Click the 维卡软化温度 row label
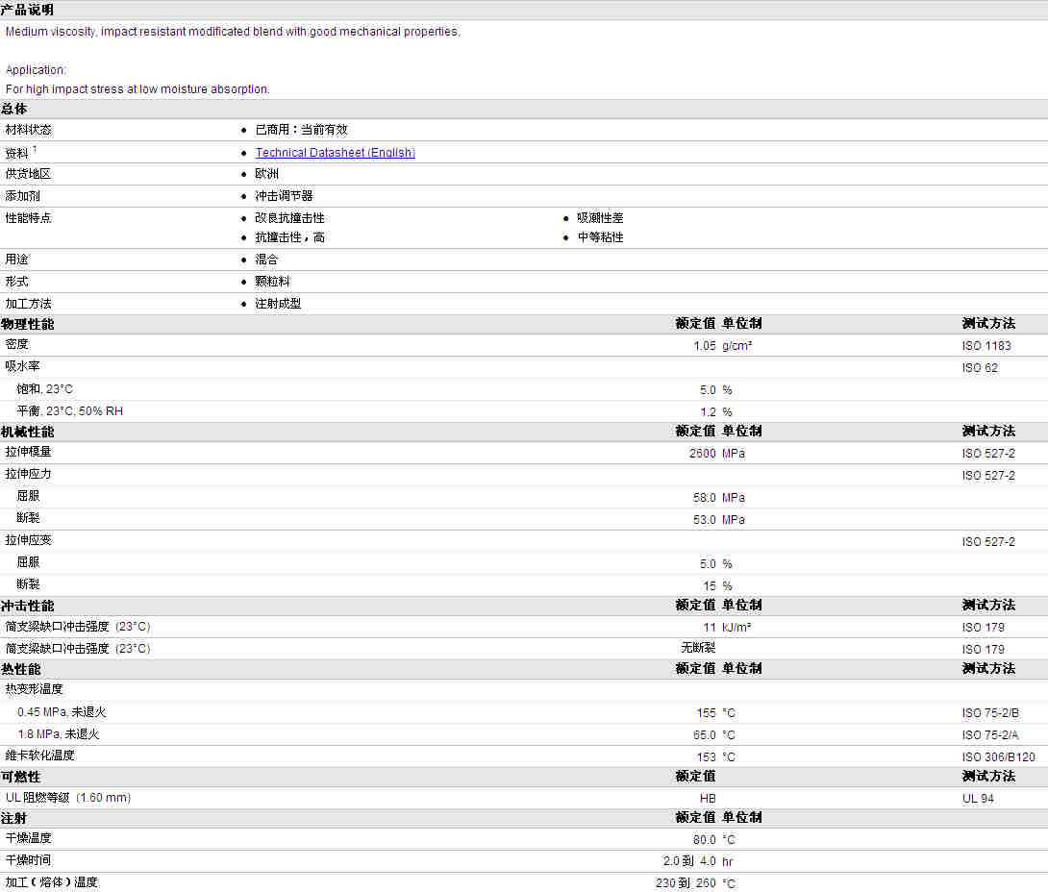The image size is (1048, 892). (x=40, y=755)
